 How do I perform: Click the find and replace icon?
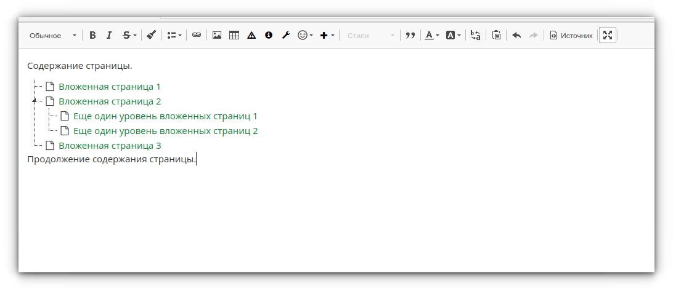point(476,36)
